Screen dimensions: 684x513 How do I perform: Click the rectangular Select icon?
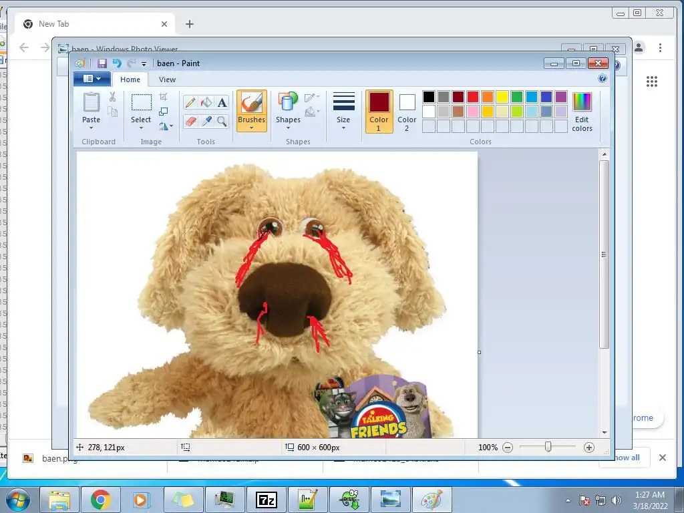click(142, 102)
